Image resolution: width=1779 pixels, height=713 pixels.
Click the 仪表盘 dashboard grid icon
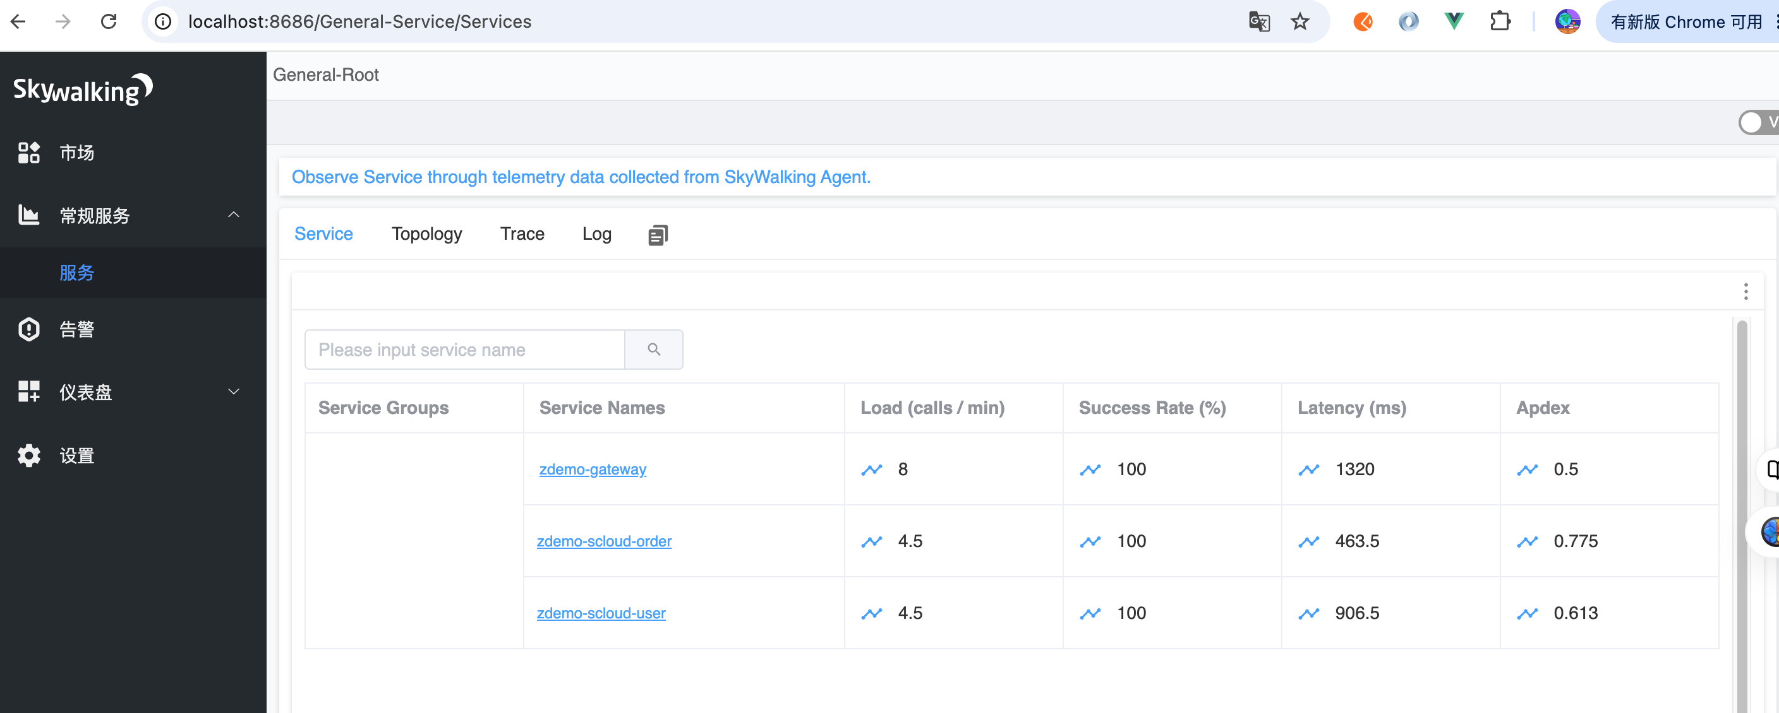click(x=29, y=392)
